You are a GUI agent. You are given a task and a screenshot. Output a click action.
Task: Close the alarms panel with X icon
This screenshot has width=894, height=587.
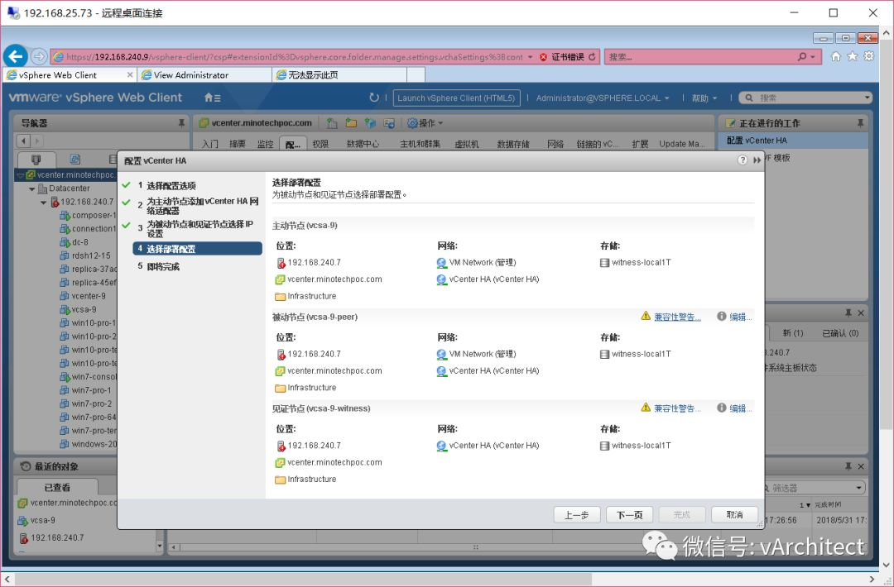(x=861, y=313)
